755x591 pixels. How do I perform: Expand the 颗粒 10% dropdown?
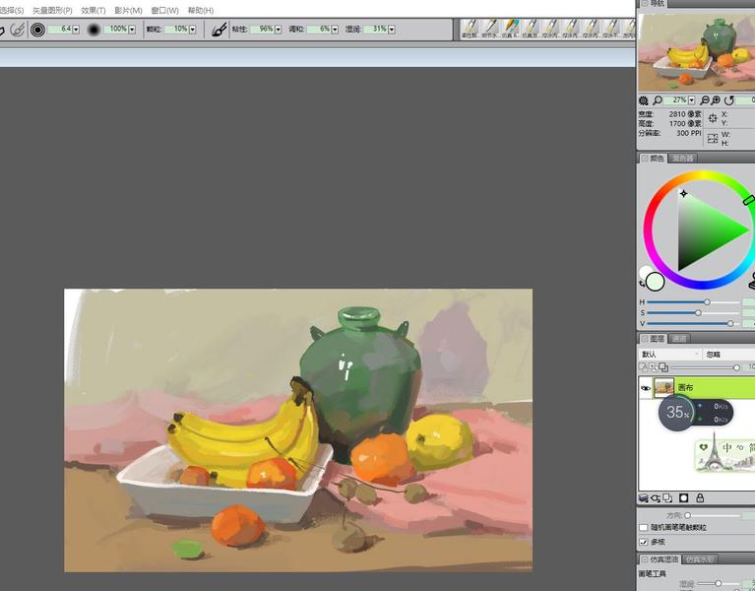tap(192, 30)
